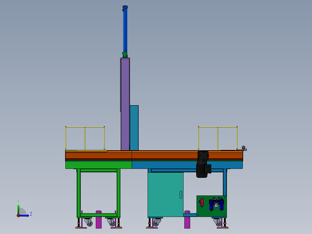The height and width of the screenshot is (234, 312).
Task: Pick the red valve on the green panel
Action: pyautogui.click(x=202, y=203)
